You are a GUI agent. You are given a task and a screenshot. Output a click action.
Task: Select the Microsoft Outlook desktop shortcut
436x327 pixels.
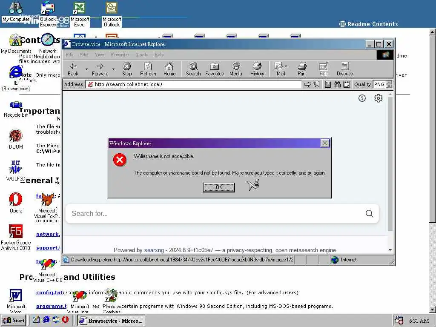point(112,14)
